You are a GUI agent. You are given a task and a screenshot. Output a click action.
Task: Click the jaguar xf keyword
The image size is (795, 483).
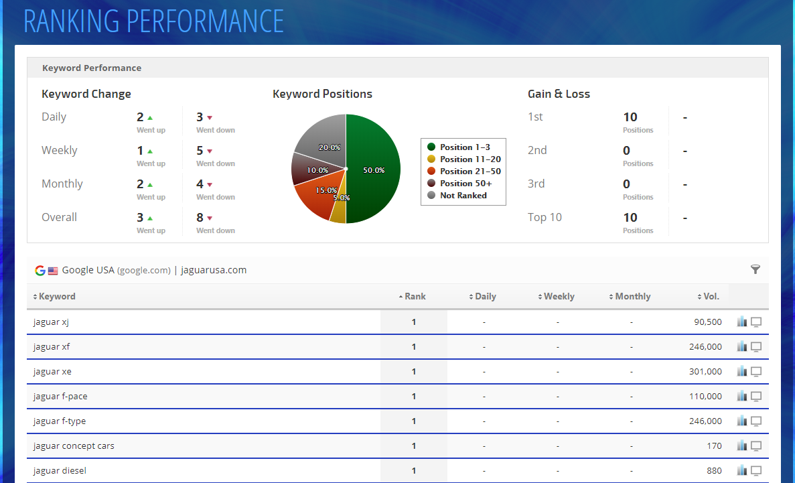click(x=52, y=347)
